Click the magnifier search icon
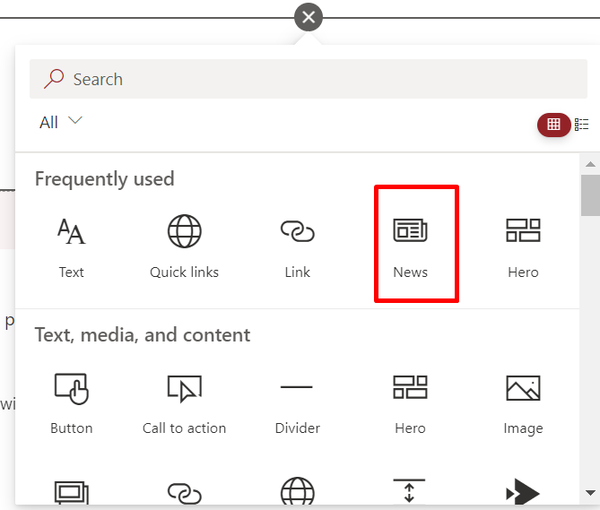The height and width of the screenshot is (510, 600). 54,79
